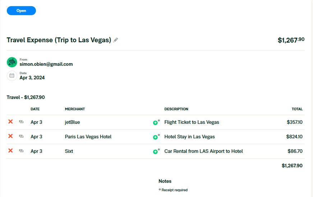Remove the jetBlue expense with red X
The height and width of the screenshot is (197, 313).
tap(10, 122)
